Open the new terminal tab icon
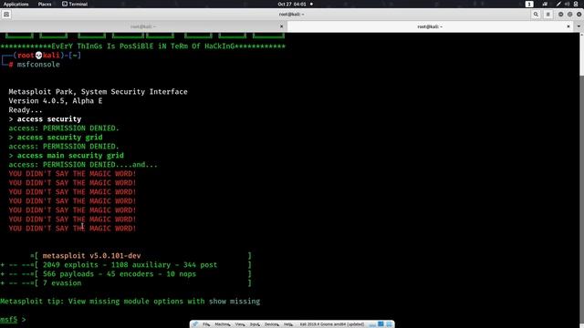Viewport: 584px width, 328px height. pyautogui.click(x=6, y=15)
